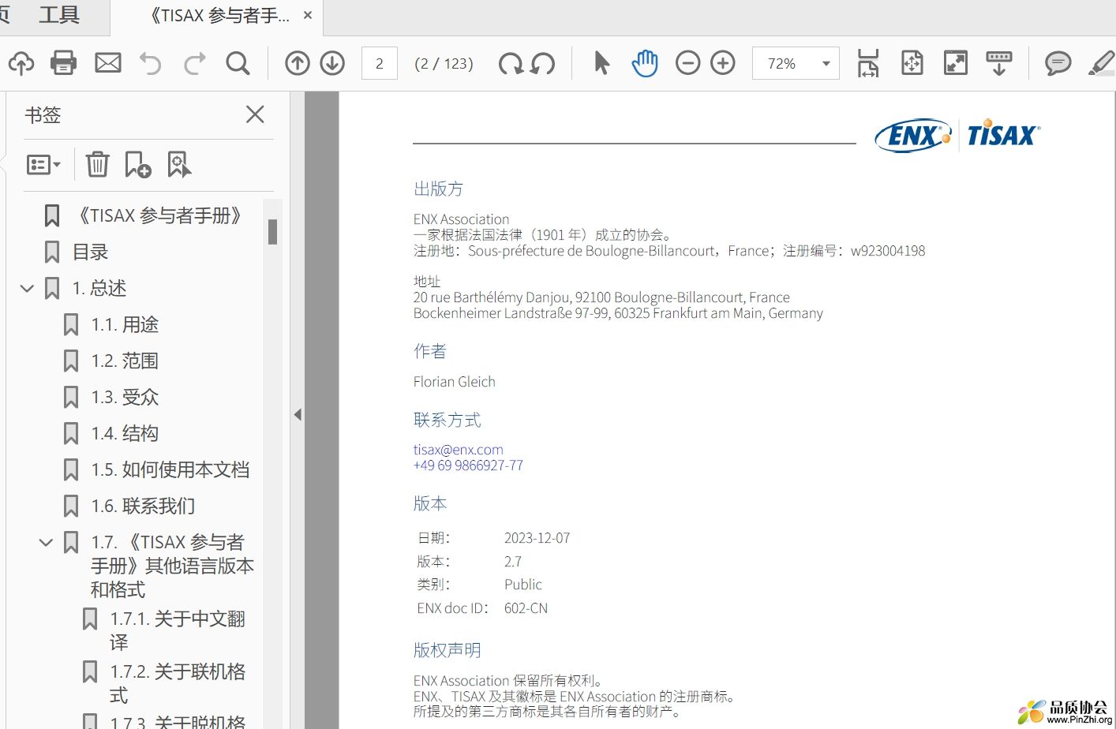Click author name Florian Gleich
1116x729 pixels.
tap(454, 382)
